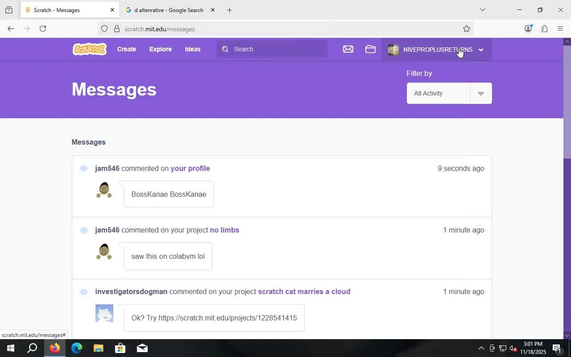
Task: Click the 'saw this on colabvm lol' comment
Action: pyautogui.click(x=168, y=256)
